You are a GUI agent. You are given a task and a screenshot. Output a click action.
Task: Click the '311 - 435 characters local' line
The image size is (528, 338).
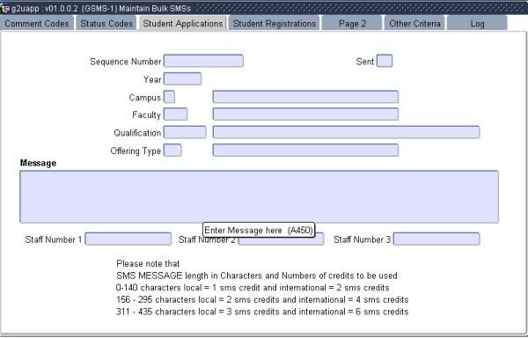point(262,312)
